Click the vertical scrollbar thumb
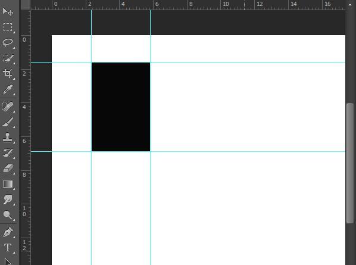 tap(350, 163)
